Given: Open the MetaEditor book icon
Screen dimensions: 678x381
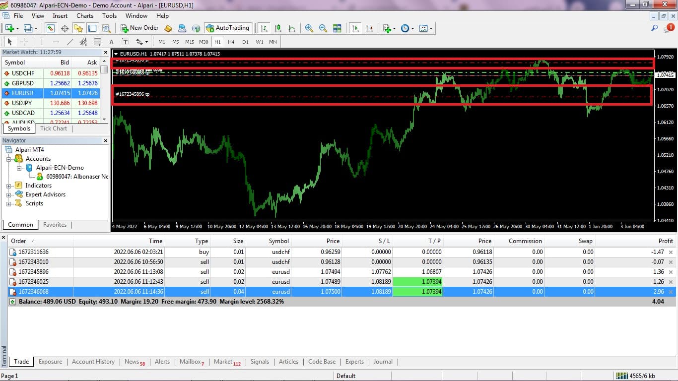Looking at the screenshot, I should pyautogui.click(x=168, y=28).
